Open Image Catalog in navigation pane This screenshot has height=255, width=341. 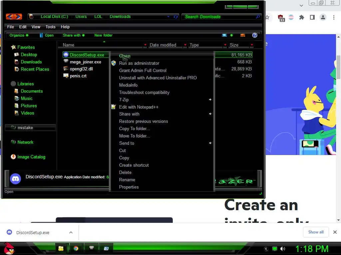coord(31,157)
